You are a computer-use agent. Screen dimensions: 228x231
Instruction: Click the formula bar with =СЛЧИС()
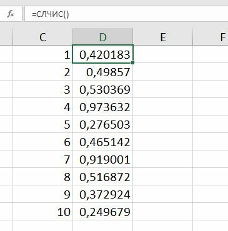click(x=126, y=14)
